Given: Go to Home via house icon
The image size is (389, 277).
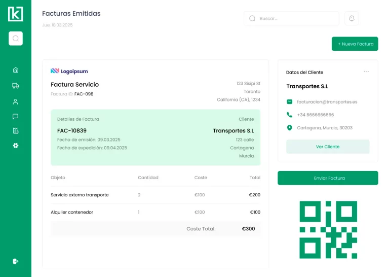Looking at the screenshot, I should pos(16,70).
